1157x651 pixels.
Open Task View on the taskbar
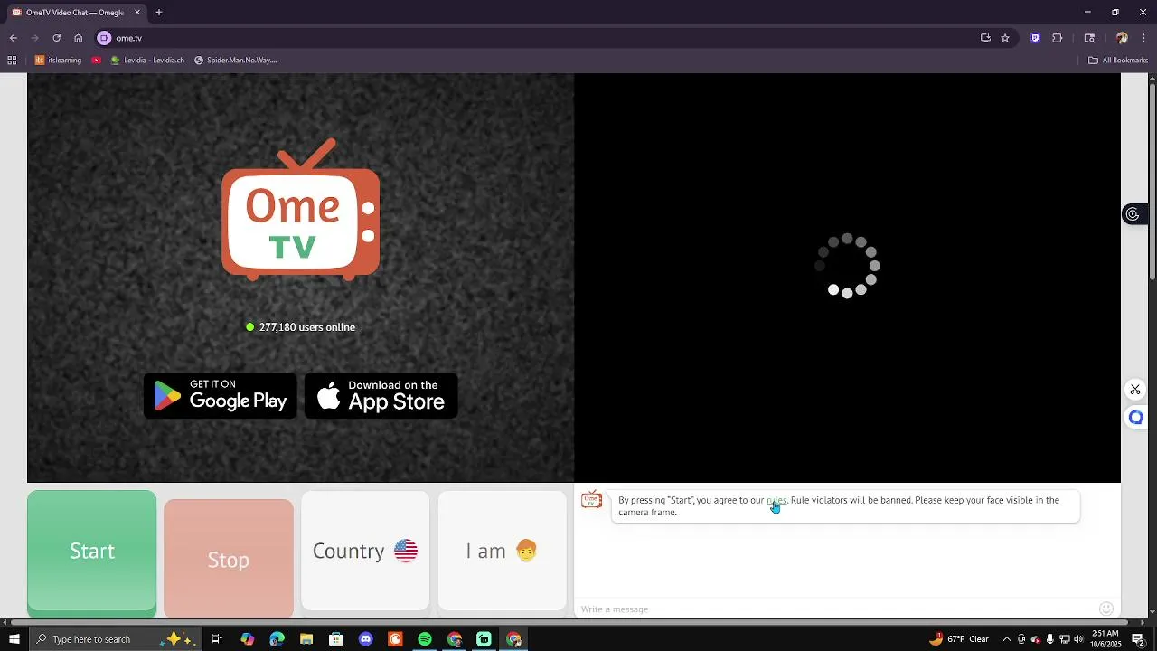pos(217,639)
